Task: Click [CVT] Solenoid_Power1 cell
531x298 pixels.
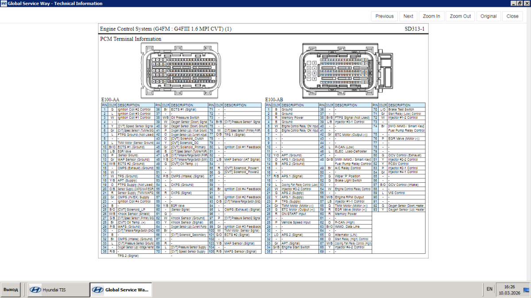Action: (x=242, y=168)
